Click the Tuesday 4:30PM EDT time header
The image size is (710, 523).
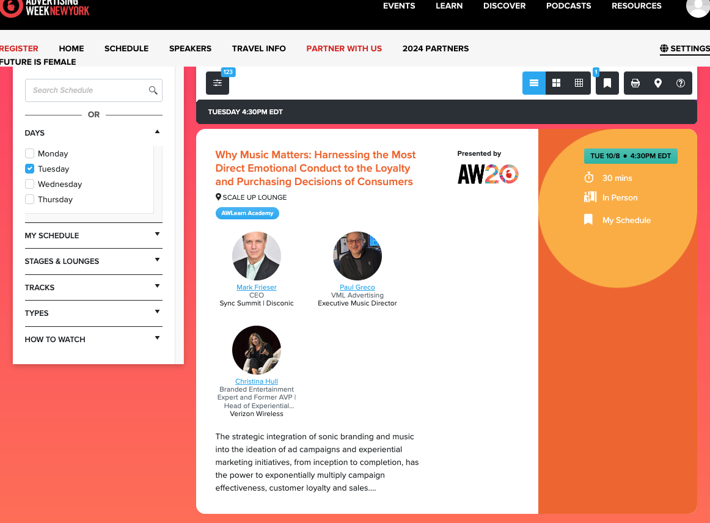click(246, 112)
